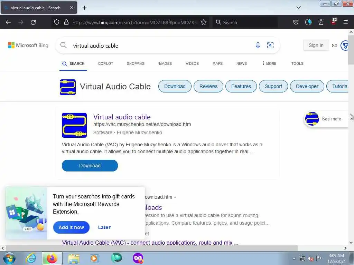Expand the list all tabs chevron
This screenshot has width=354, height=265.
pos(298,8)
